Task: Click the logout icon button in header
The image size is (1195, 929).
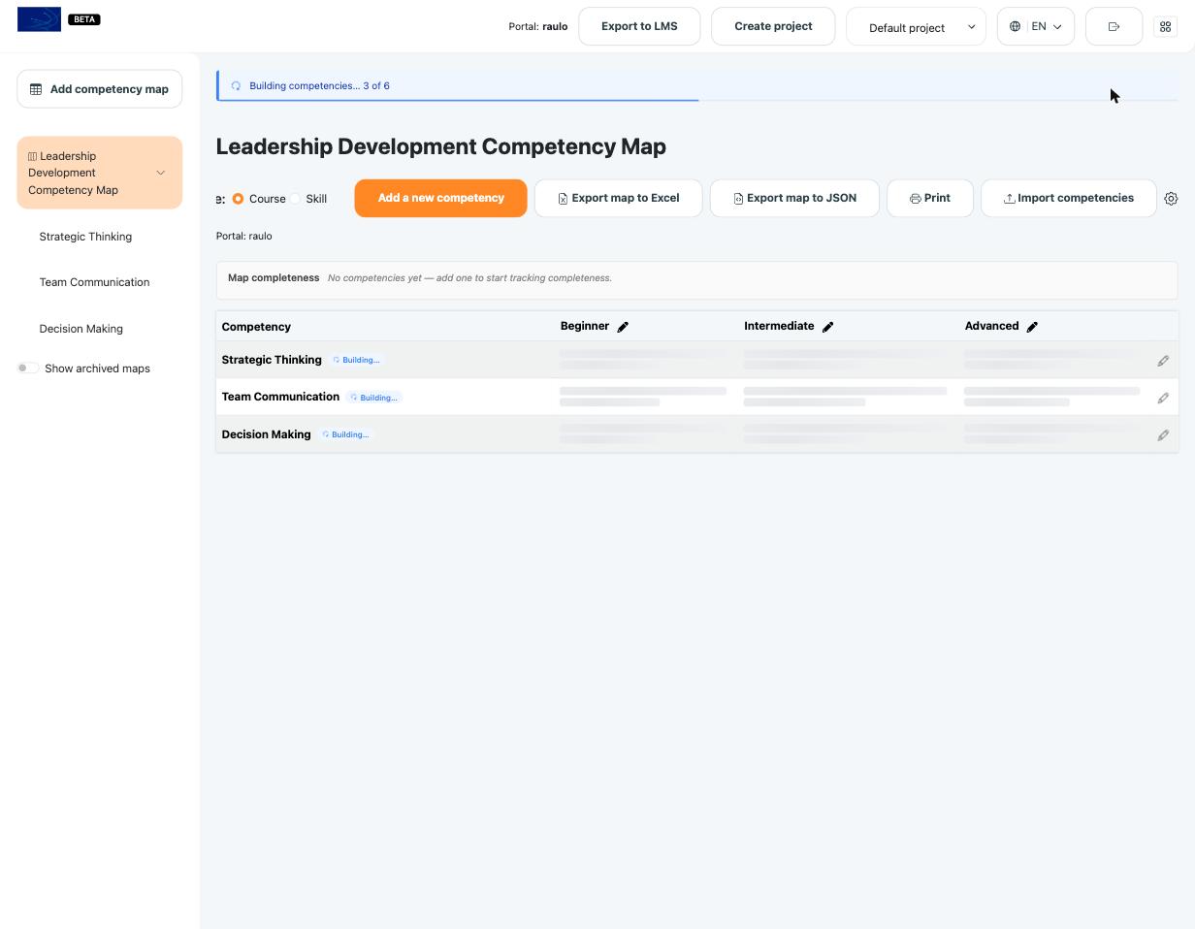Action: click(x=1114, y=26)
